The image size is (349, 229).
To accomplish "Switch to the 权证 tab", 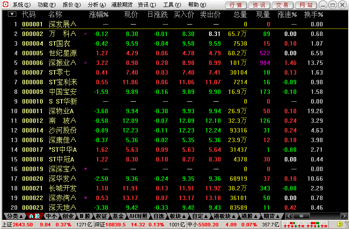I will tap(101, 216).
